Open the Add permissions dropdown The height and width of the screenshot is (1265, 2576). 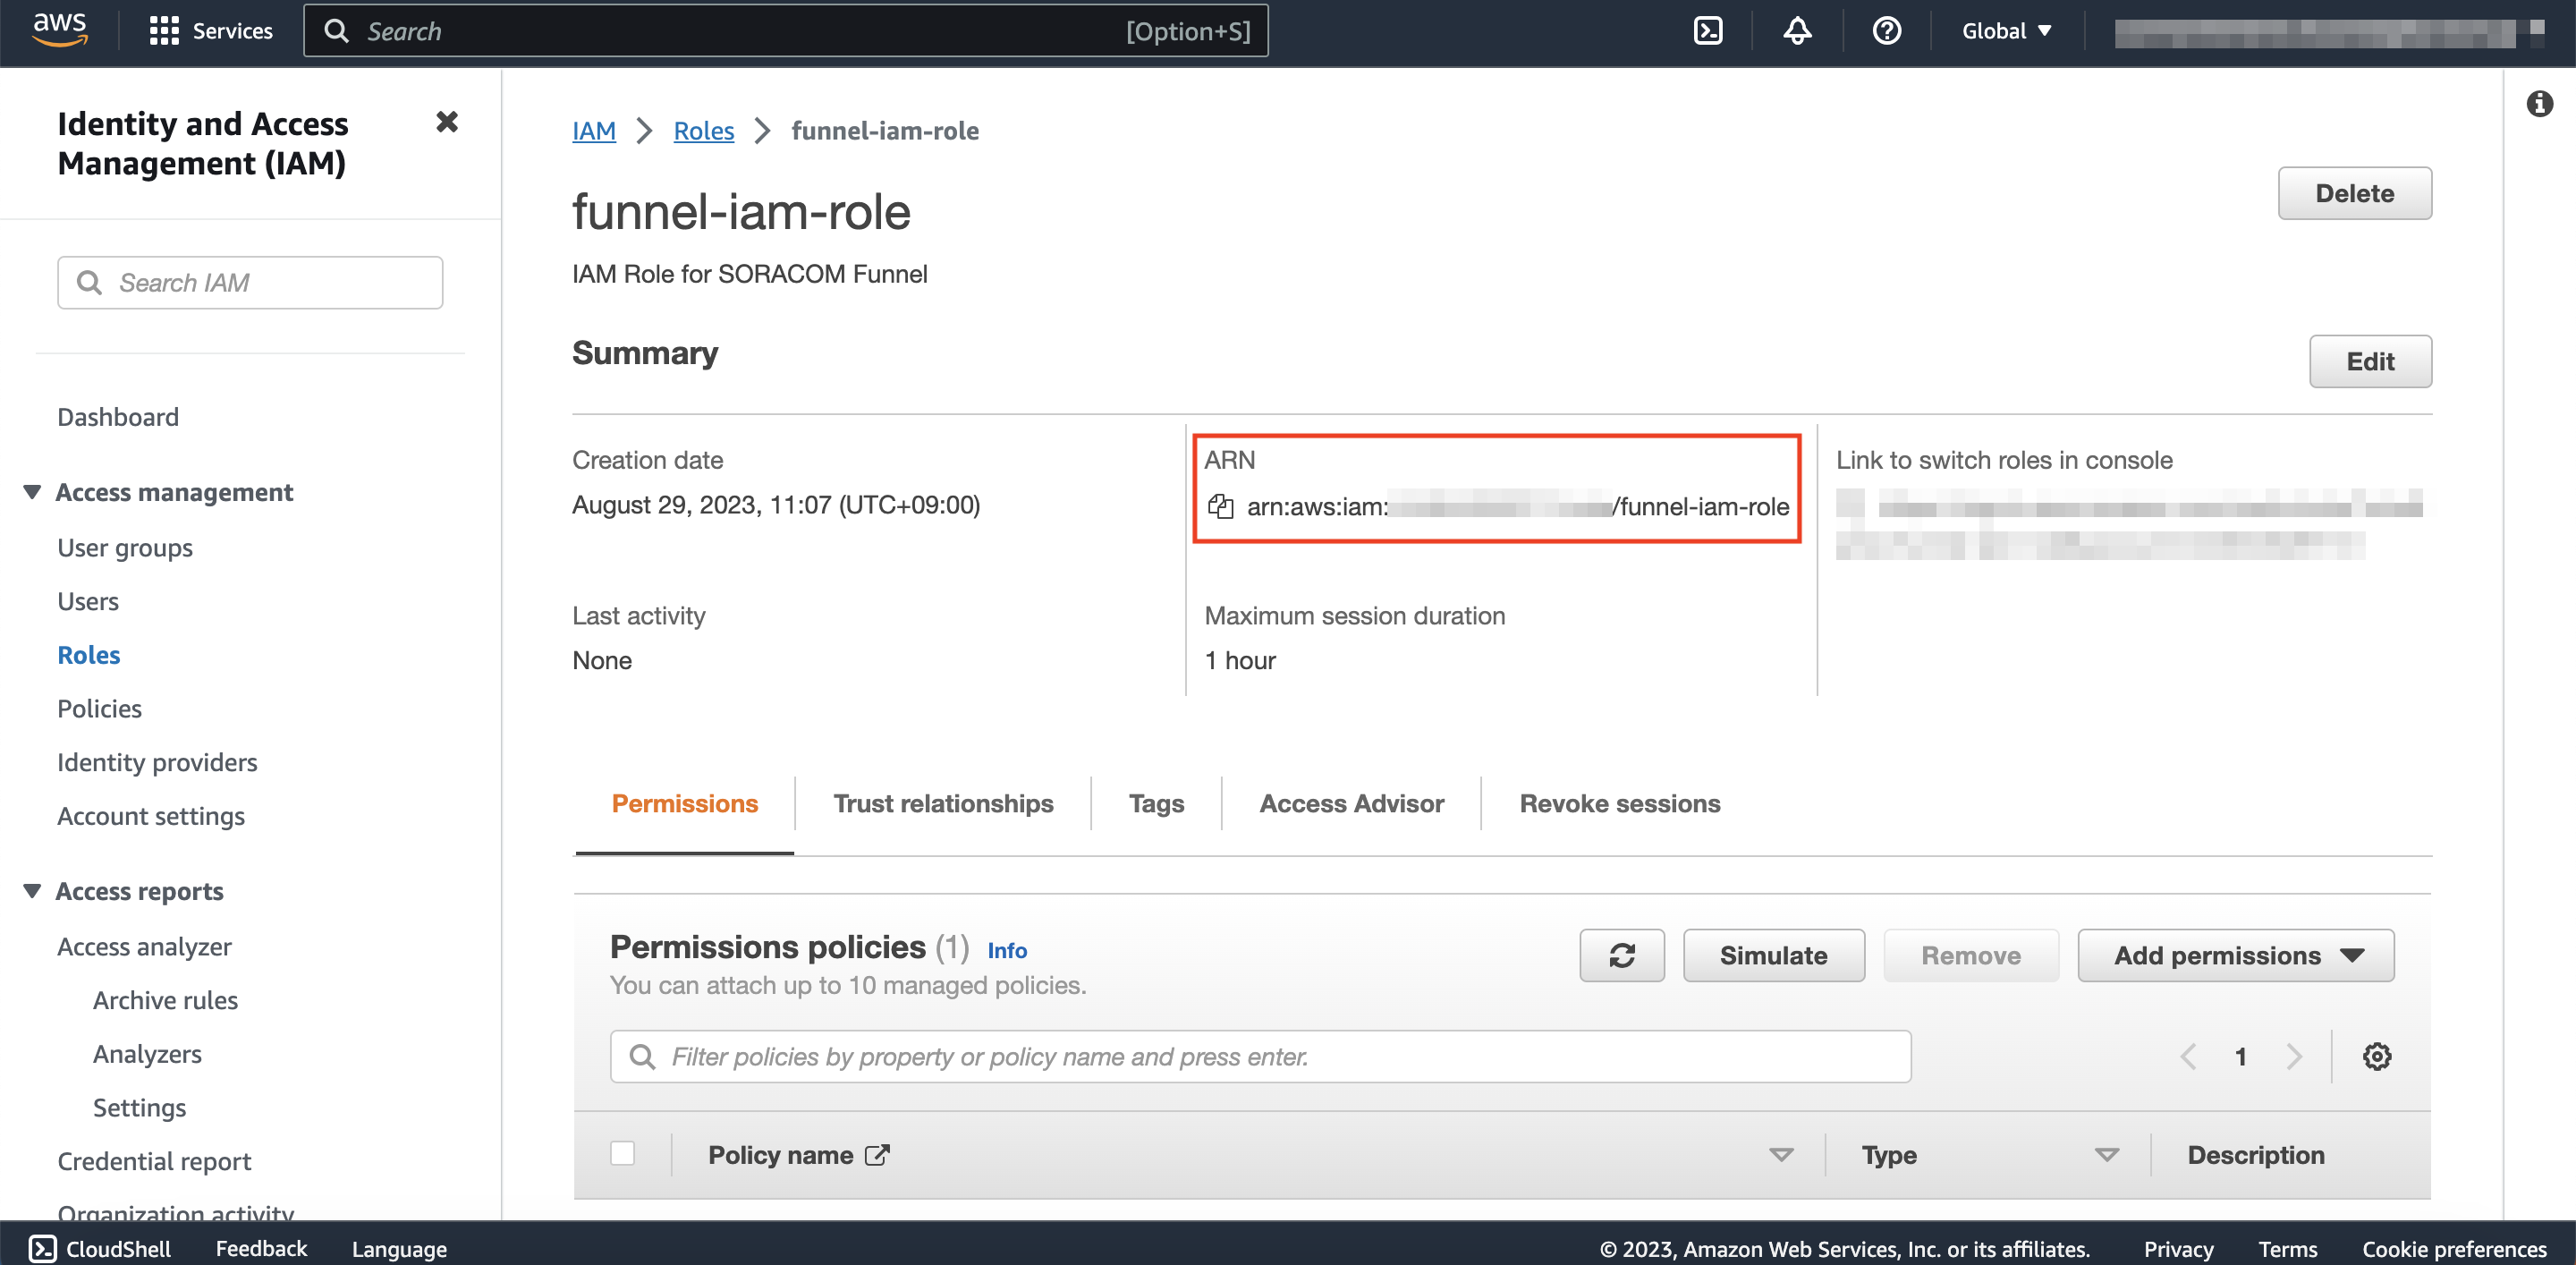click(2235, 955)
